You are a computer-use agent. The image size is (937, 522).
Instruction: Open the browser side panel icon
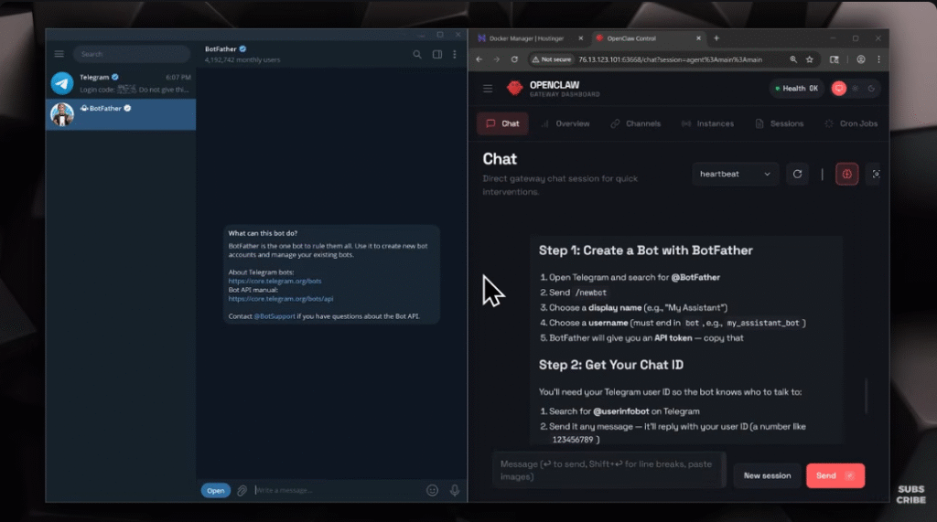point(835,59)
